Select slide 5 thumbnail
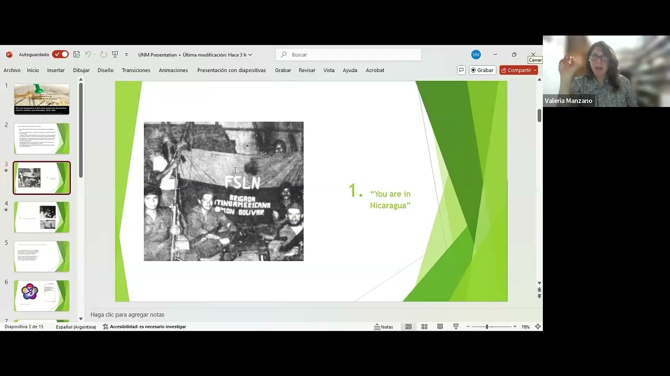Screen dimensions: 670x376 (x=42, y=256)
